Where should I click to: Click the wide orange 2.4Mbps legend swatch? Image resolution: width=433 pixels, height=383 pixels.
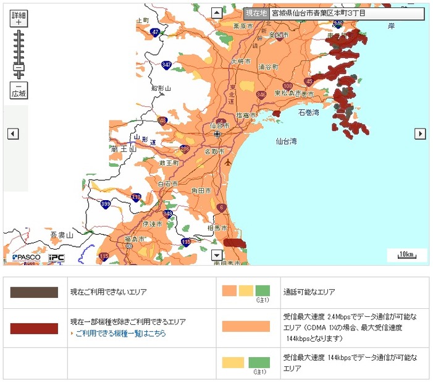246,326
